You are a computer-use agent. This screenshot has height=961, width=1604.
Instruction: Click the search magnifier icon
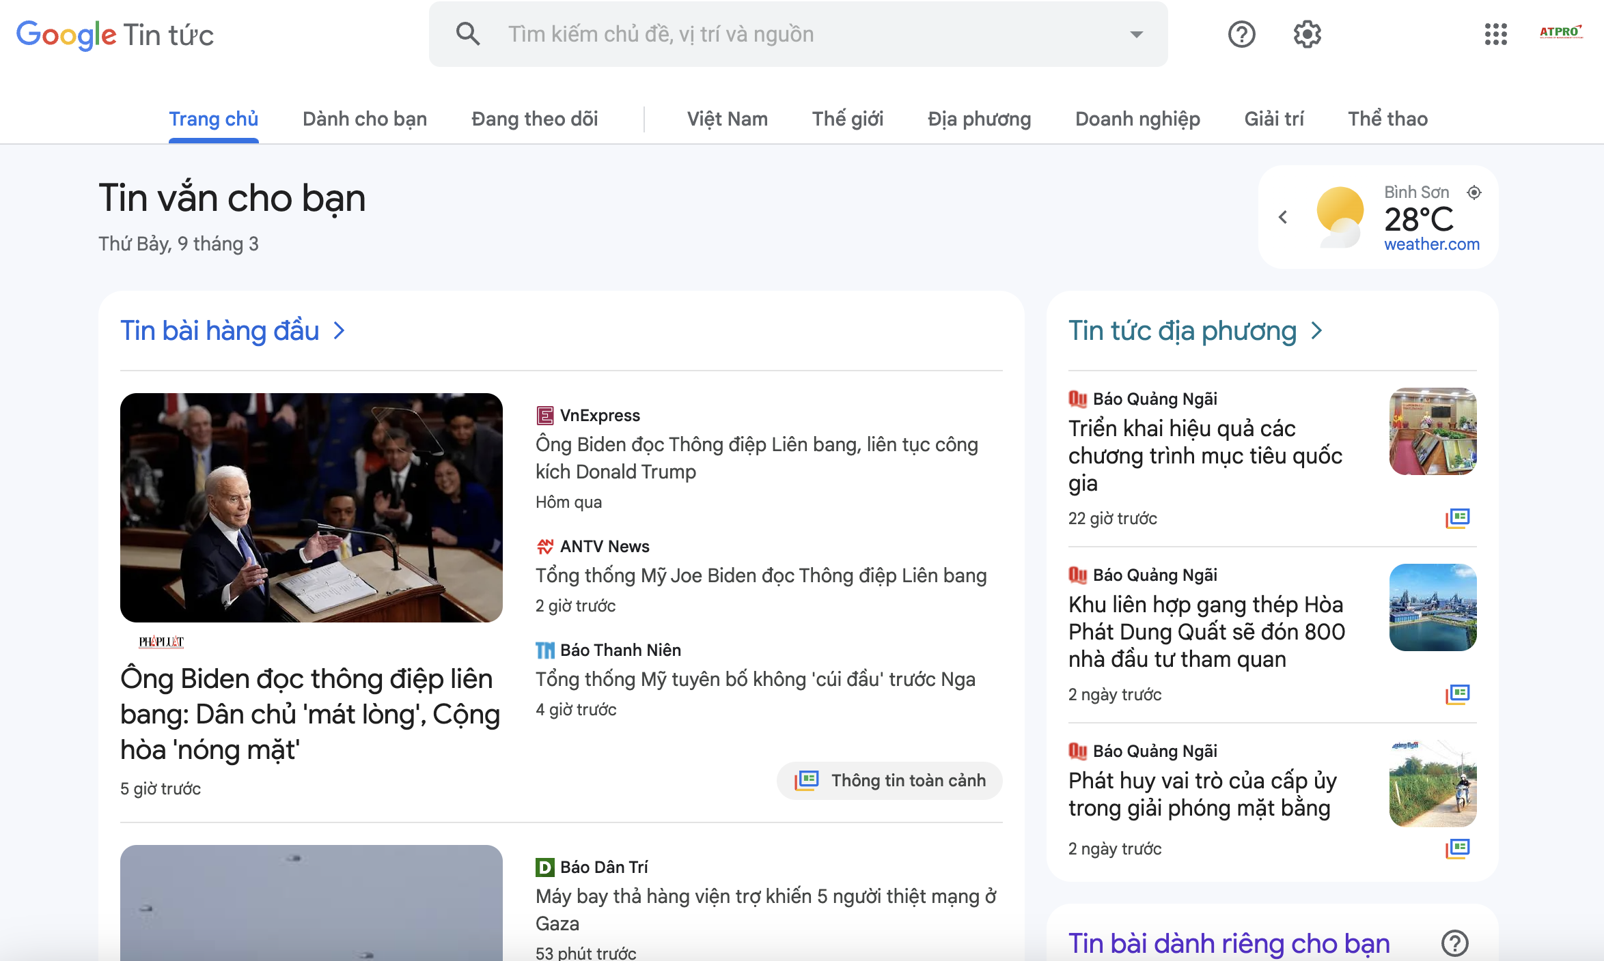[x=468, y=33]
